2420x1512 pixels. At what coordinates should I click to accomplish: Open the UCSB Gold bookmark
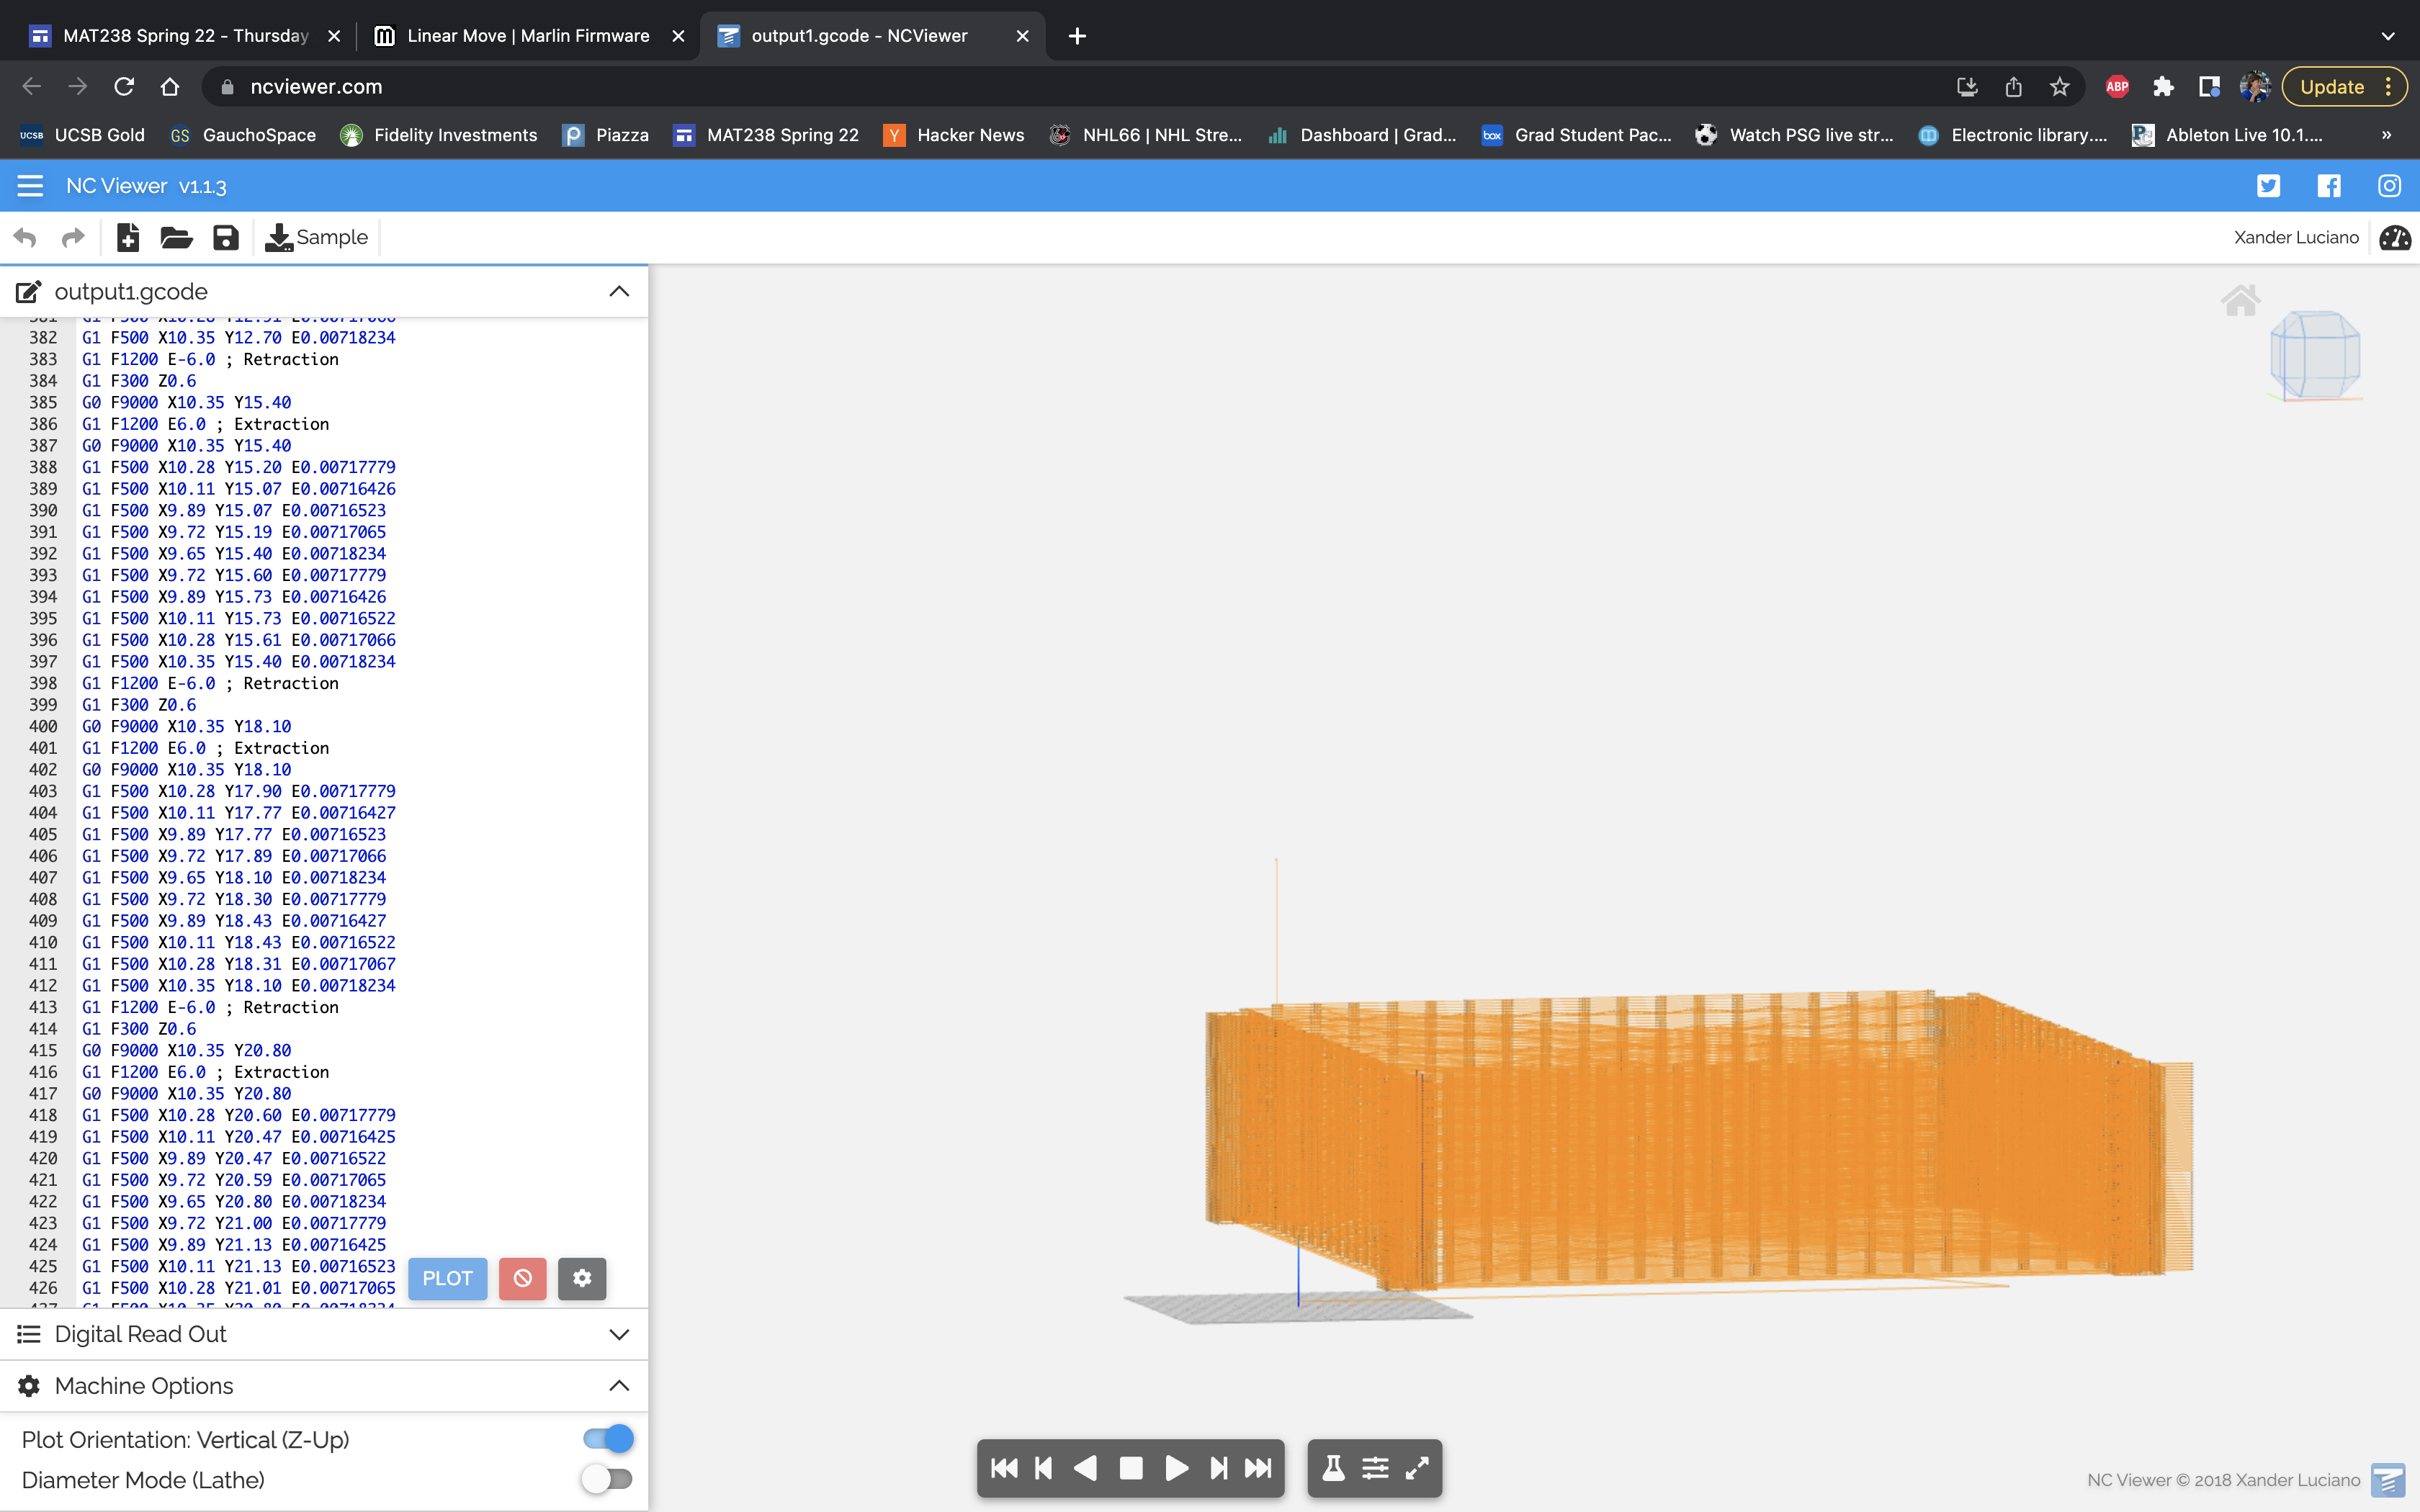click(x=83, y=135)
